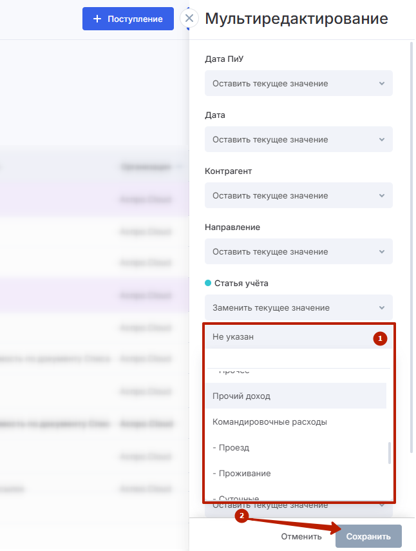Click the Не указан value field

(x=299, y=336)
